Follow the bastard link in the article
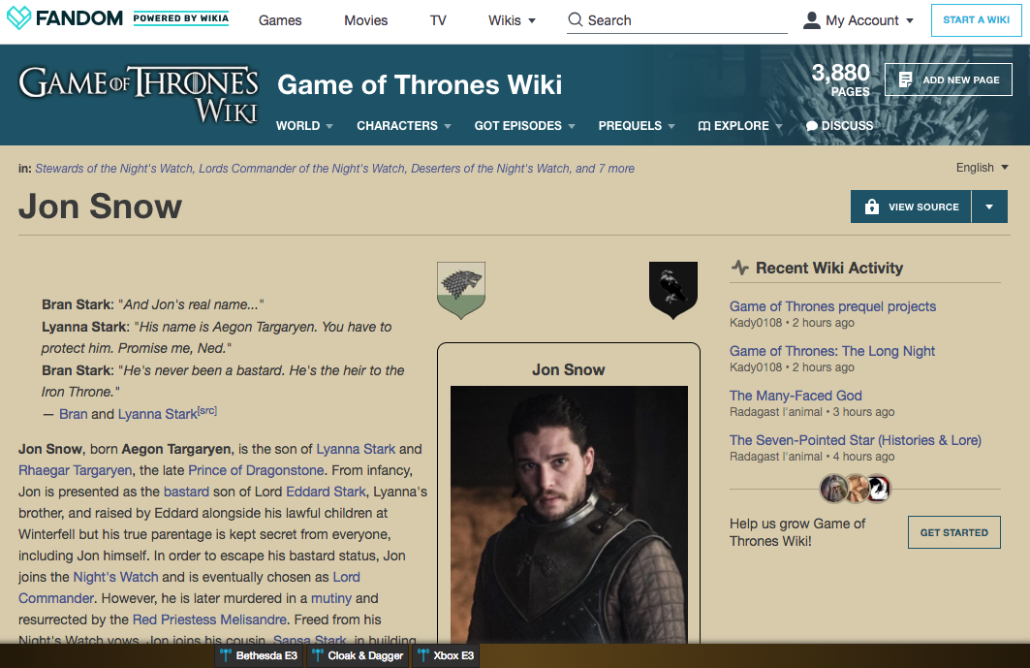This screenshot has height=668, width=1030. click(x=186, y=492)
